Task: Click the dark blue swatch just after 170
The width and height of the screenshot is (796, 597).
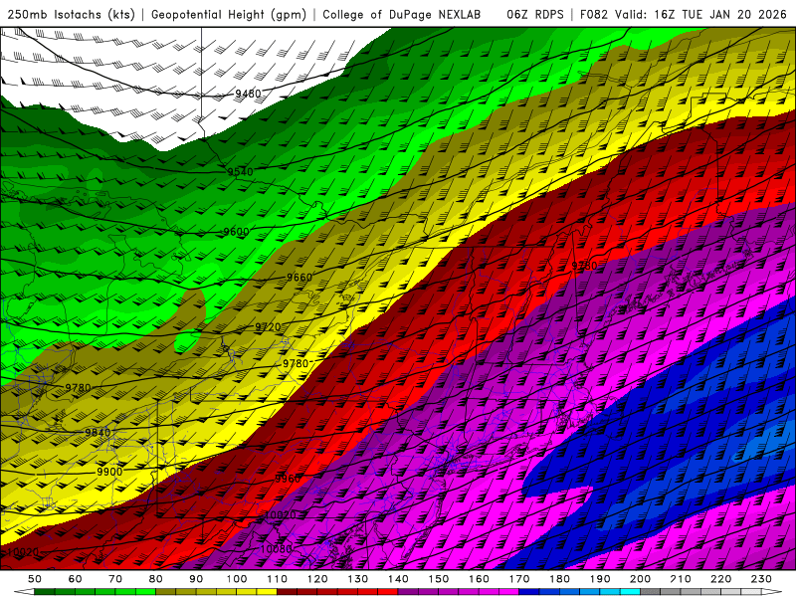Action: coord(529,592)
